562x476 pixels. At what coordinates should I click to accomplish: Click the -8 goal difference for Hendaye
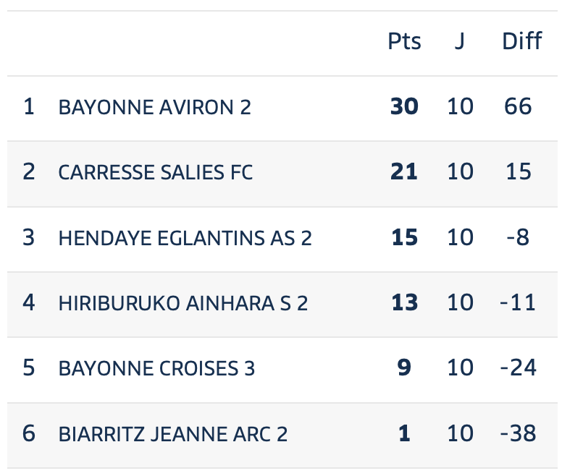518,237
